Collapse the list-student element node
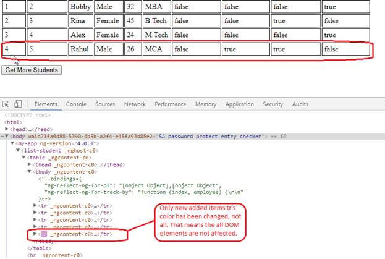This screenshot has height=259, width=385. [18, 150]
